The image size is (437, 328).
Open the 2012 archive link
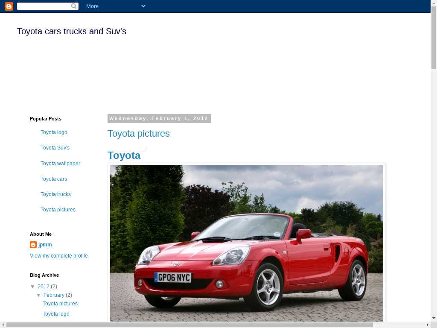pos(43,287)
